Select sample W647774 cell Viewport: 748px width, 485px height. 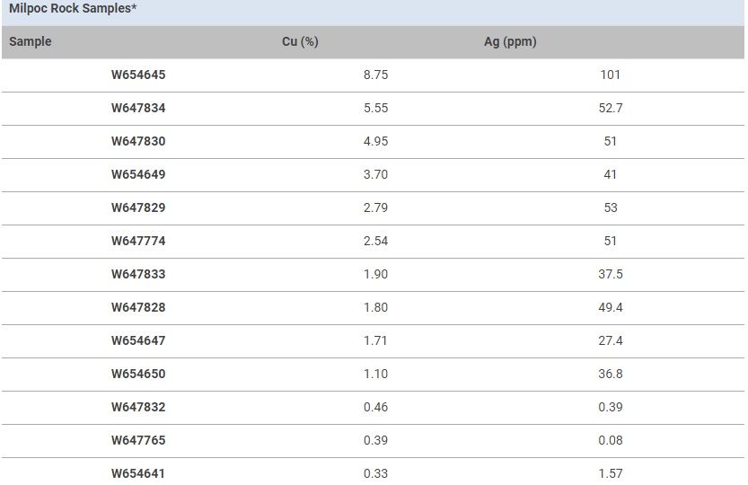point(138,241)
